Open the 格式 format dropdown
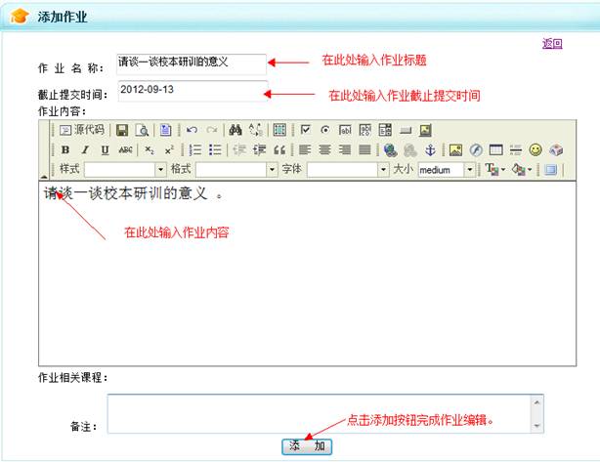Screen dimensions: 600x462 [x=236, y=169]
